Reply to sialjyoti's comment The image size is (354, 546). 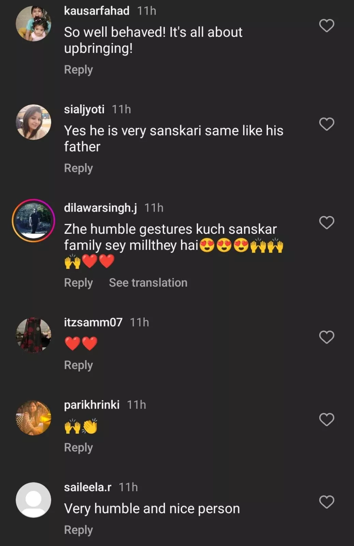tap(78, 168)
